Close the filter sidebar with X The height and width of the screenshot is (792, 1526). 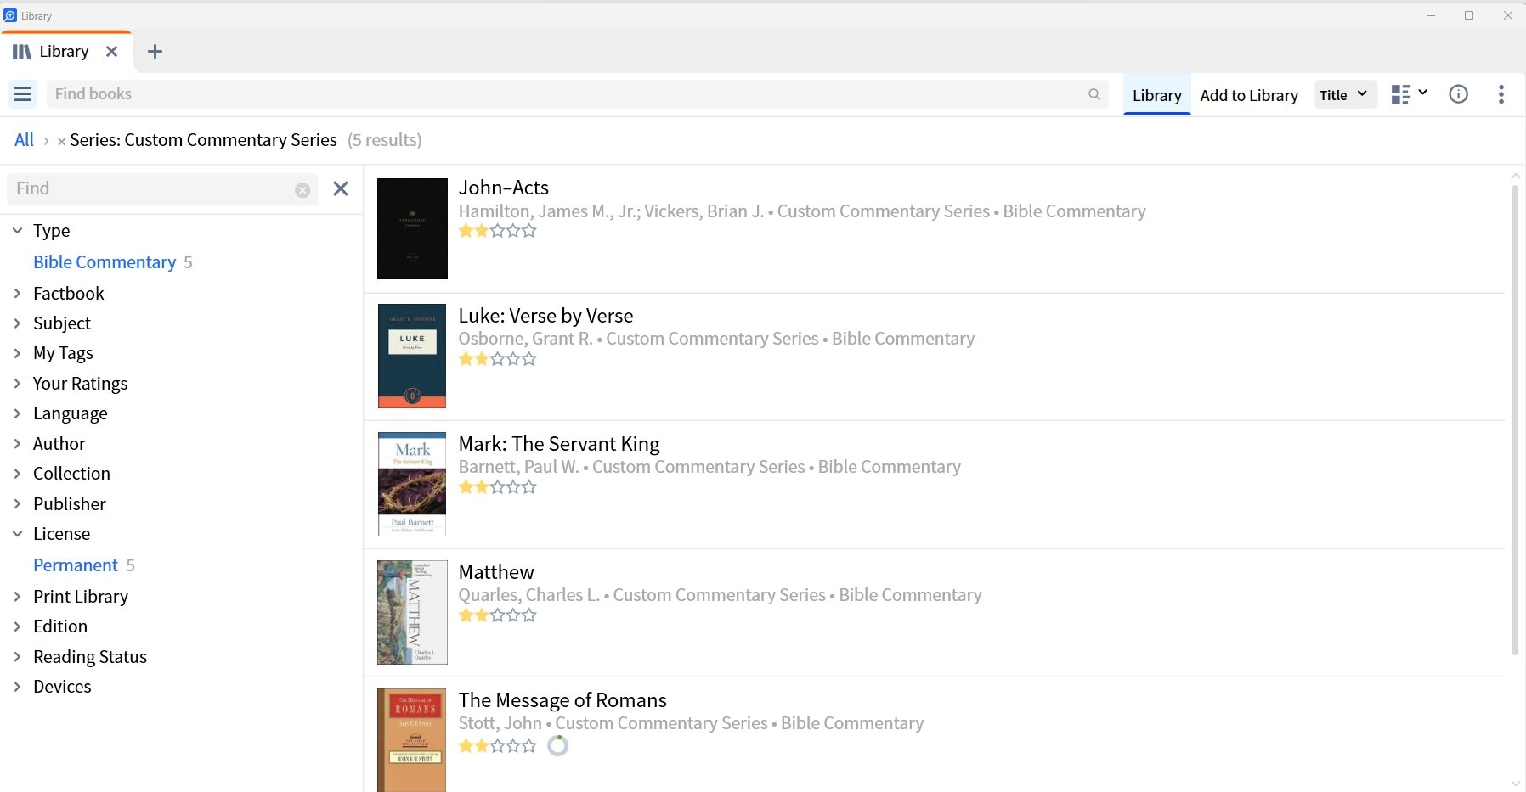(341, 188)
